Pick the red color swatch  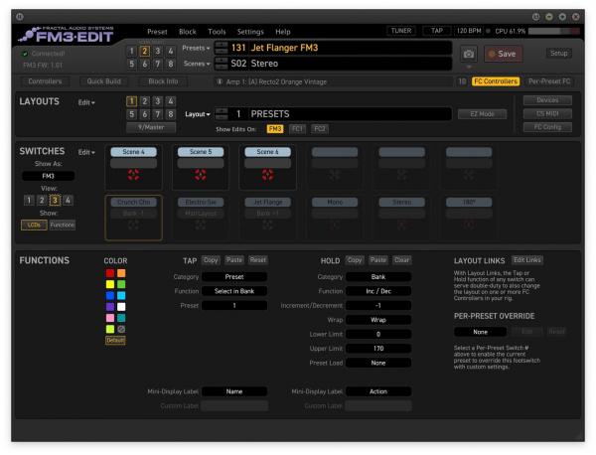(110, 273)
